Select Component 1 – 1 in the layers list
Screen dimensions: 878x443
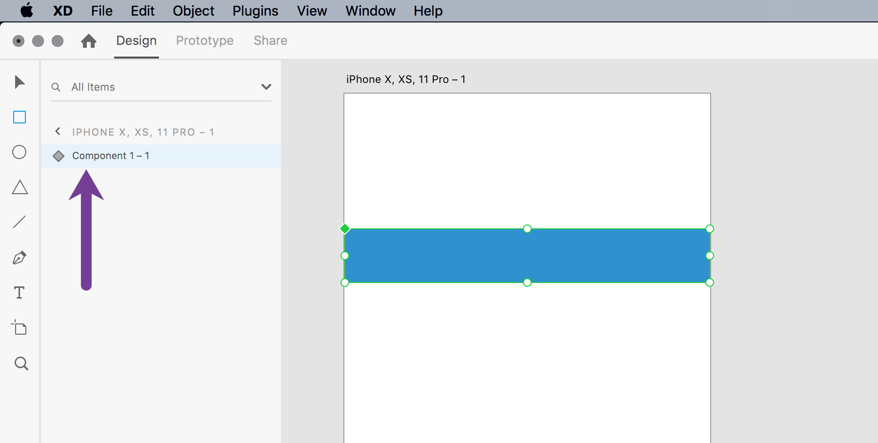(111, 156)
